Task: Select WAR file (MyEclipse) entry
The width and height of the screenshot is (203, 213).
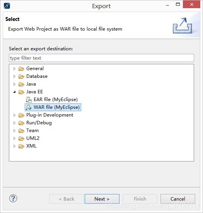Action: coord(56,107)
